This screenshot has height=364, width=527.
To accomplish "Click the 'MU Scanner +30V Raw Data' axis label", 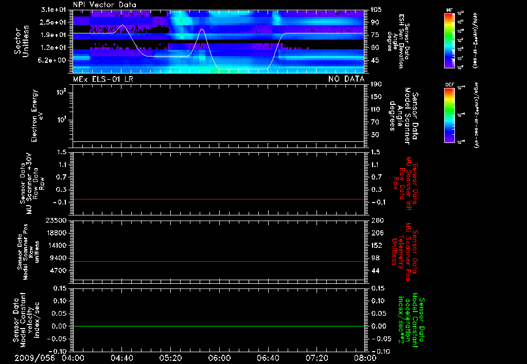I will [x=32, y=184].
